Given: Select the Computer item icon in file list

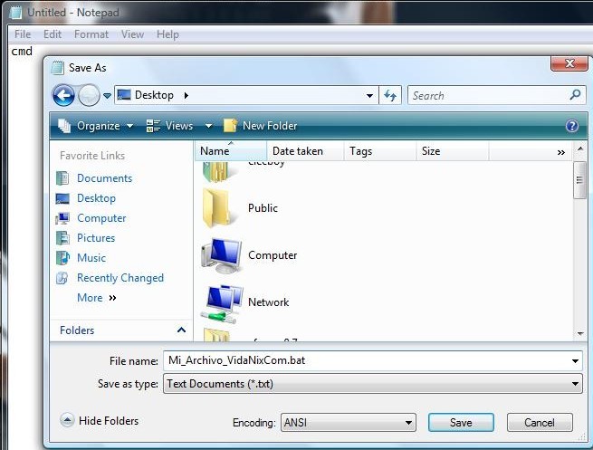Looking at the screenshot, I should click(222, 255).
